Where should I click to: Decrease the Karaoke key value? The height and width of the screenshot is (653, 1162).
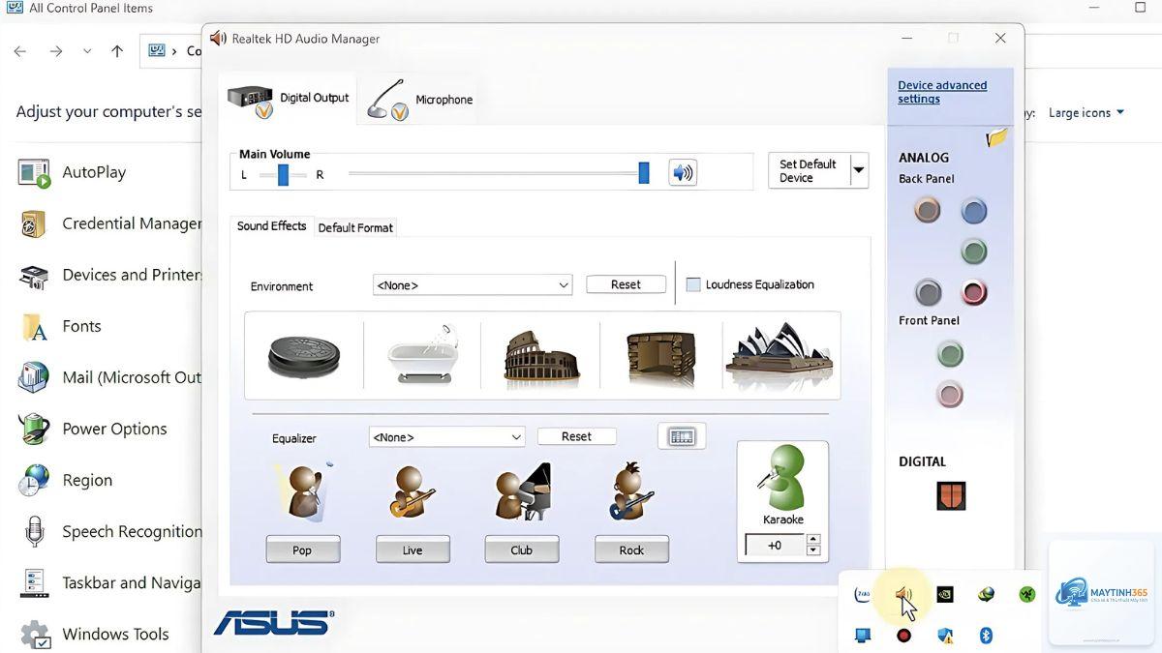coord(813,550)
